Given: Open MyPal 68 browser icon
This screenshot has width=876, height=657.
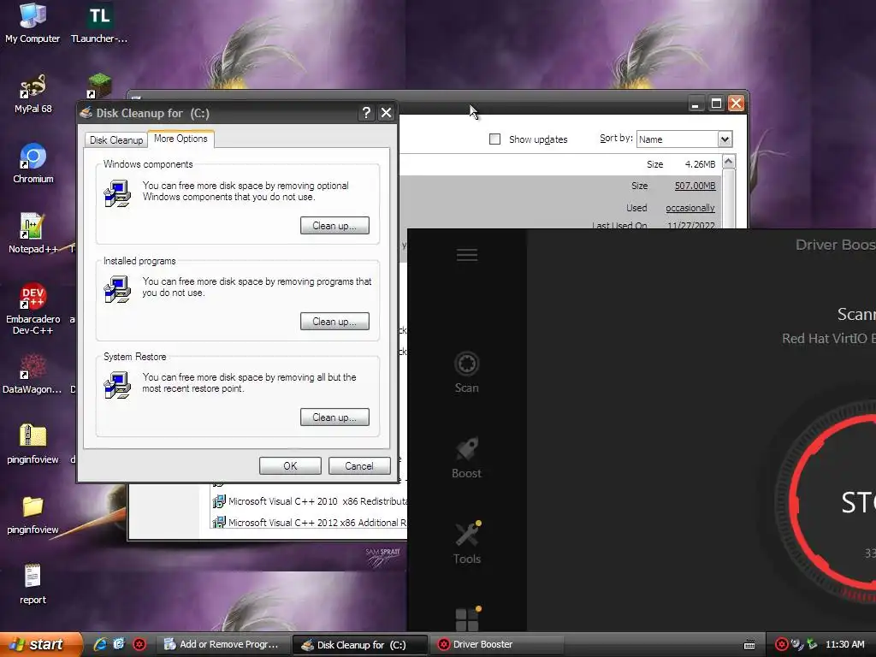Looking at the screenshot, I should pyautogui.click(x=33, y=92).
